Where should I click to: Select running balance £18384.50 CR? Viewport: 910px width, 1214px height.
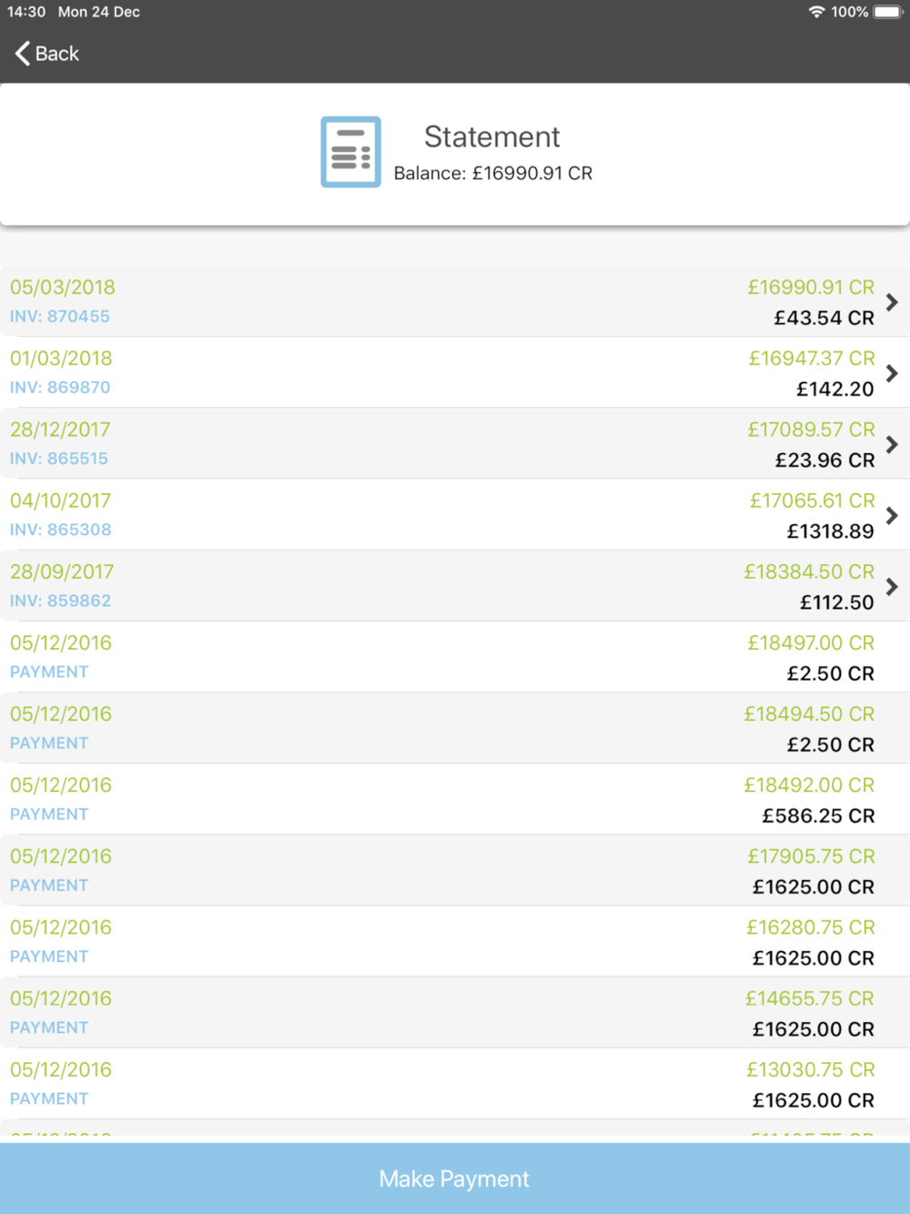click(809, 572)
